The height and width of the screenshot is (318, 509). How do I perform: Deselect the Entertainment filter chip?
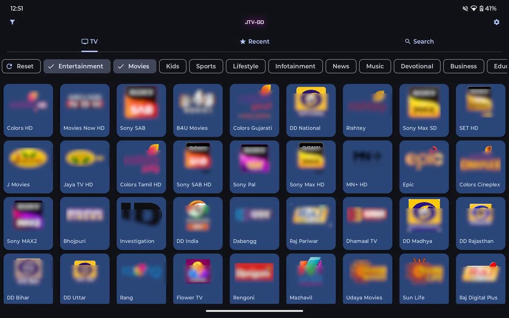(x=77, y=66)
